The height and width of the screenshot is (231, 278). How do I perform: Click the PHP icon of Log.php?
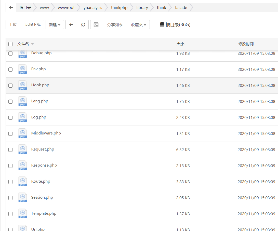click(23, 117)
